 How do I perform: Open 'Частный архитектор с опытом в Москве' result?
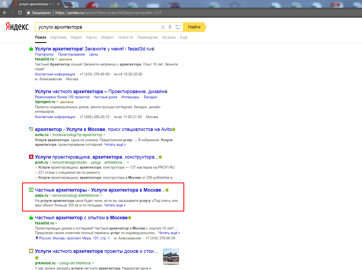click(81, 218)
